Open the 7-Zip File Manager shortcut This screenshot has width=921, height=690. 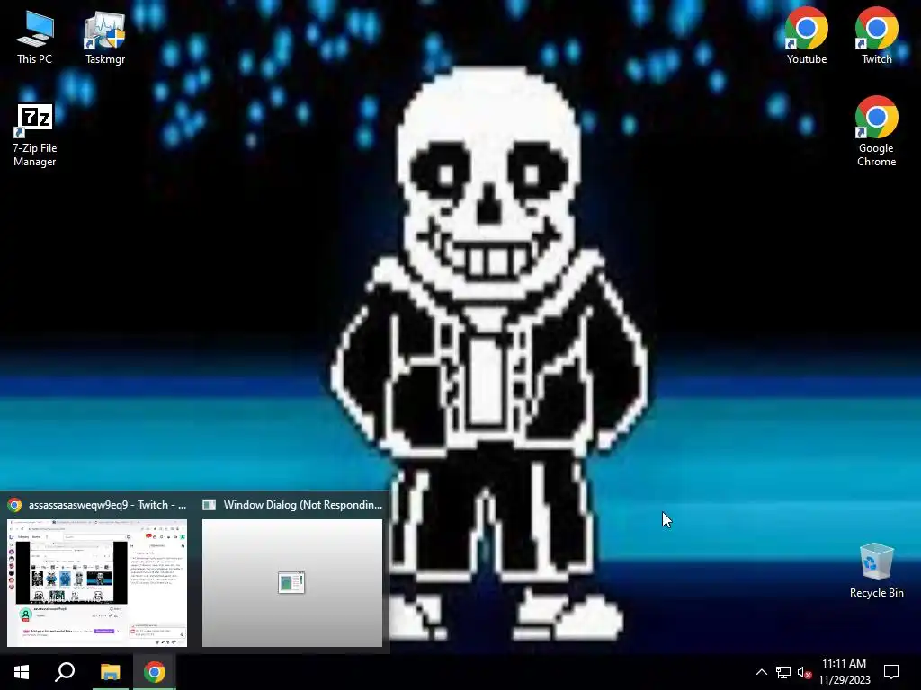pyautogui.click(x=35, y=136)
